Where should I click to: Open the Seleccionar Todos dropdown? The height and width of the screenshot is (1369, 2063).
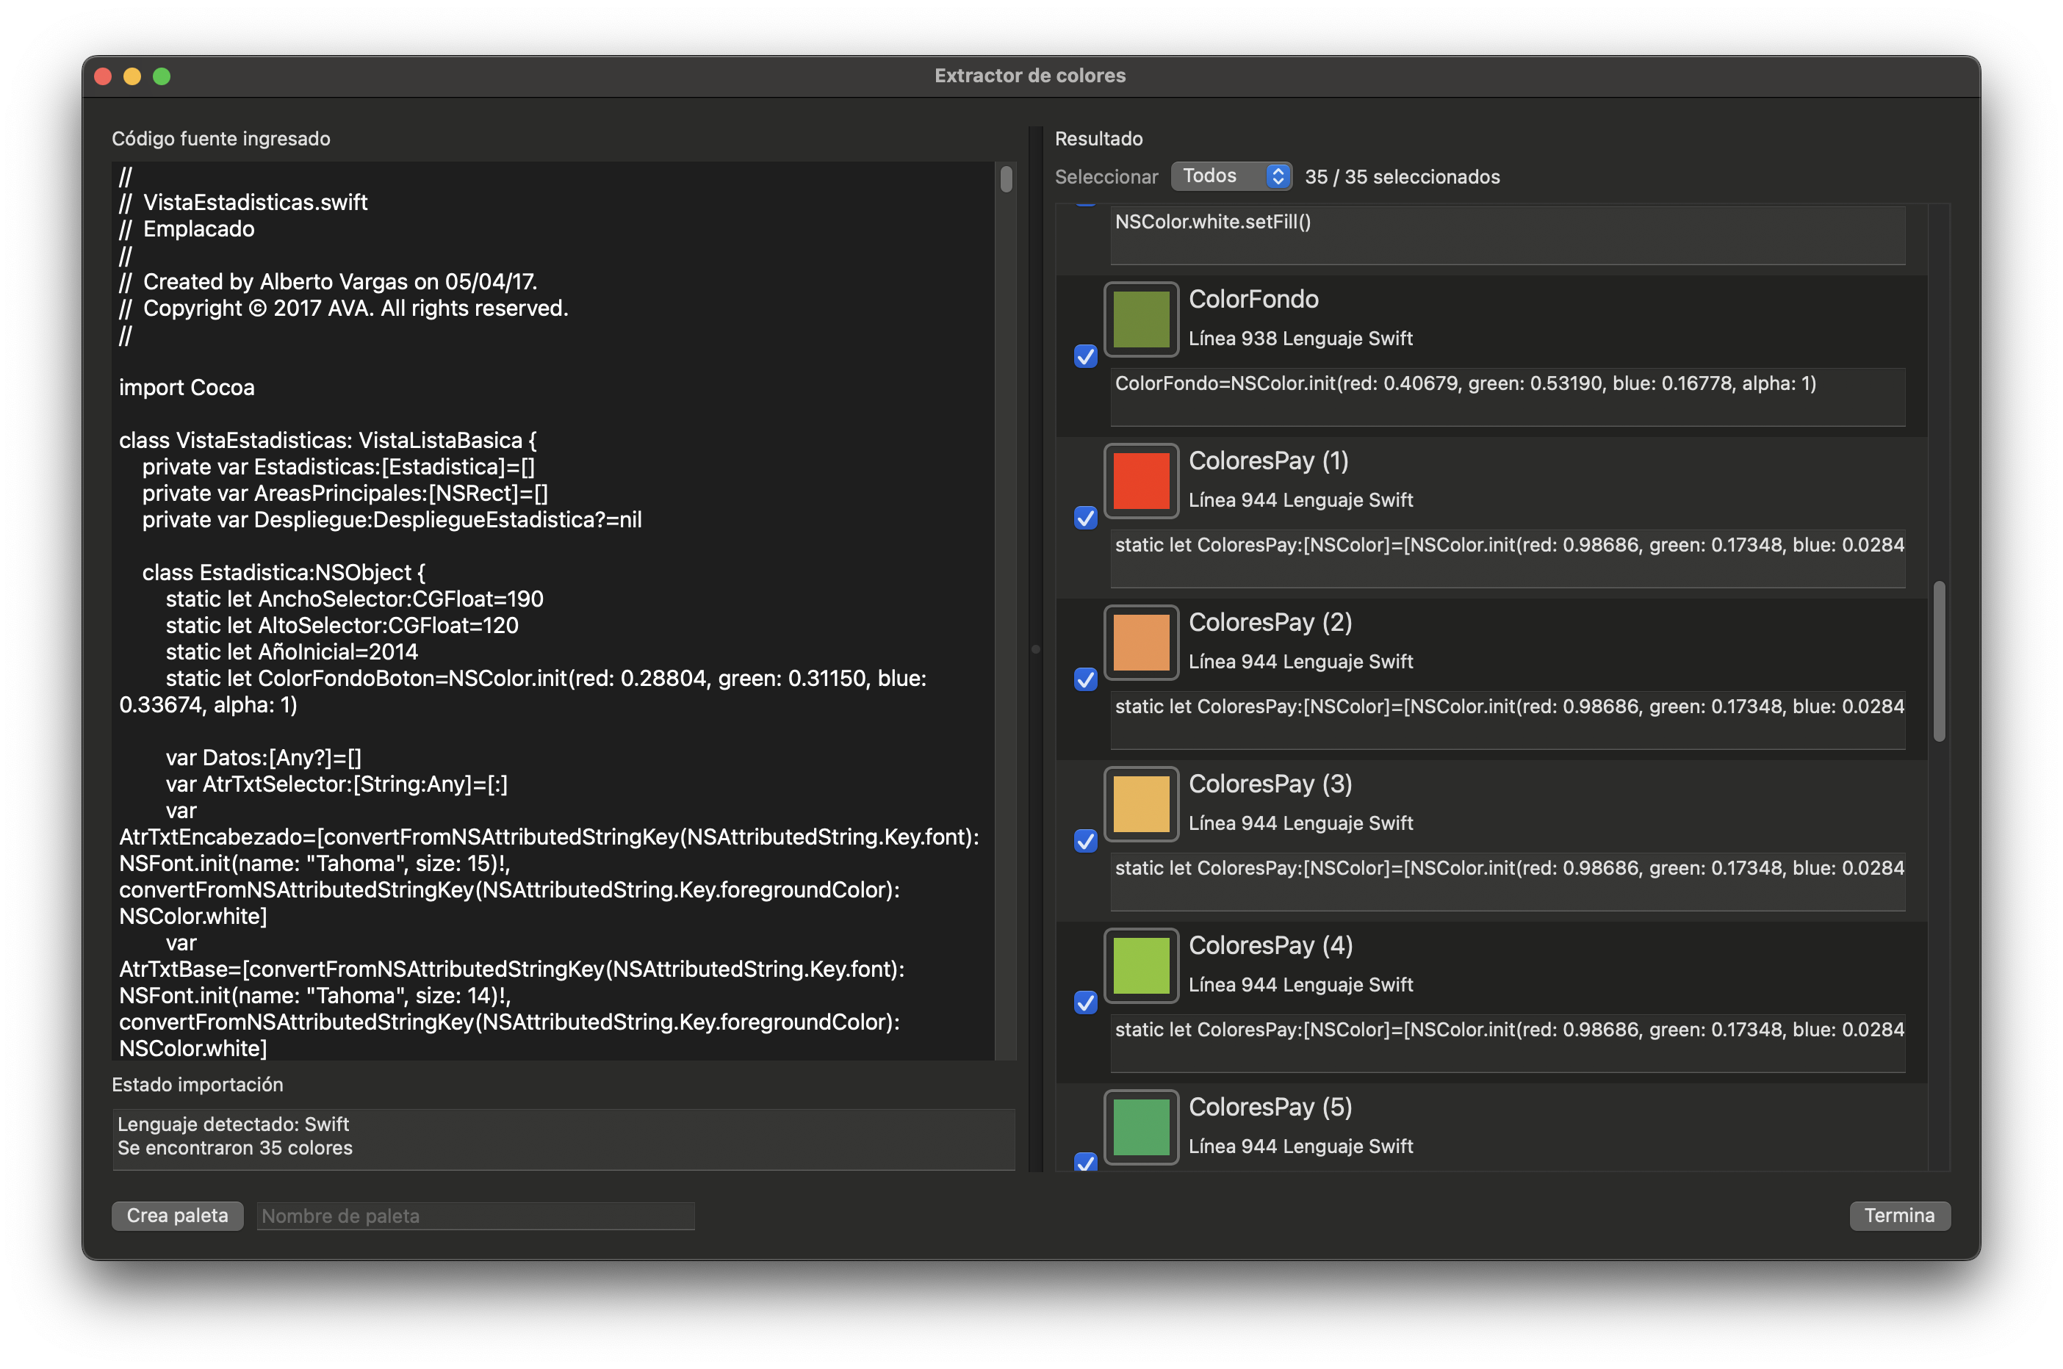click(x=1231, y=176)
